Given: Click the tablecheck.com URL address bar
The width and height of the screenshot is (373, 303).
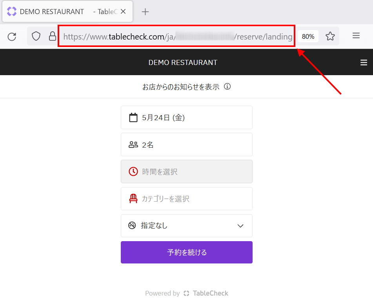Looking at the screenshot, I should (x=176, y=37).
